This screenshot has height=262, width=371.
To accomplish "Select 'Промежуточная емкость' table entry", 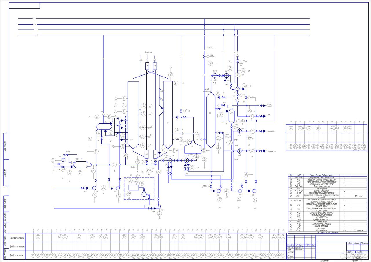I will [321, 224].
